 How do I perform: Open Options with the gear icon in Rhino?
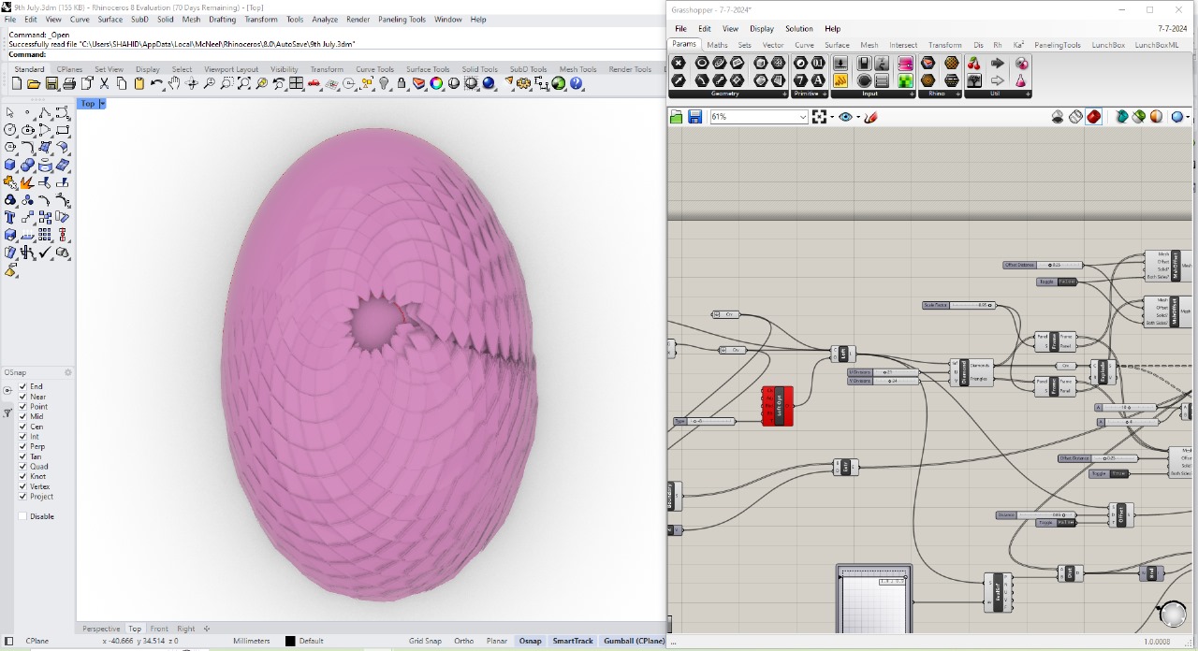523,84
